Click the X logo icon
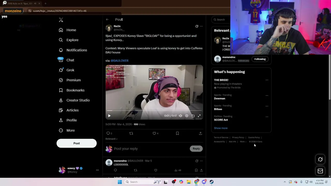 click(61, 20)
